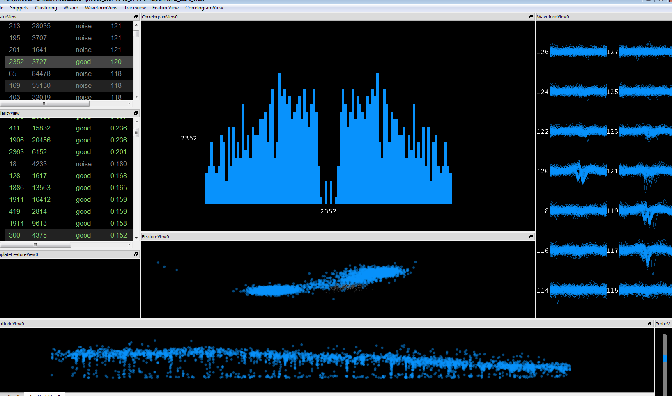672x396 pixels.
Task: Click the float icon on TemplateFeatureView0 panel
Action: [135, 254]
